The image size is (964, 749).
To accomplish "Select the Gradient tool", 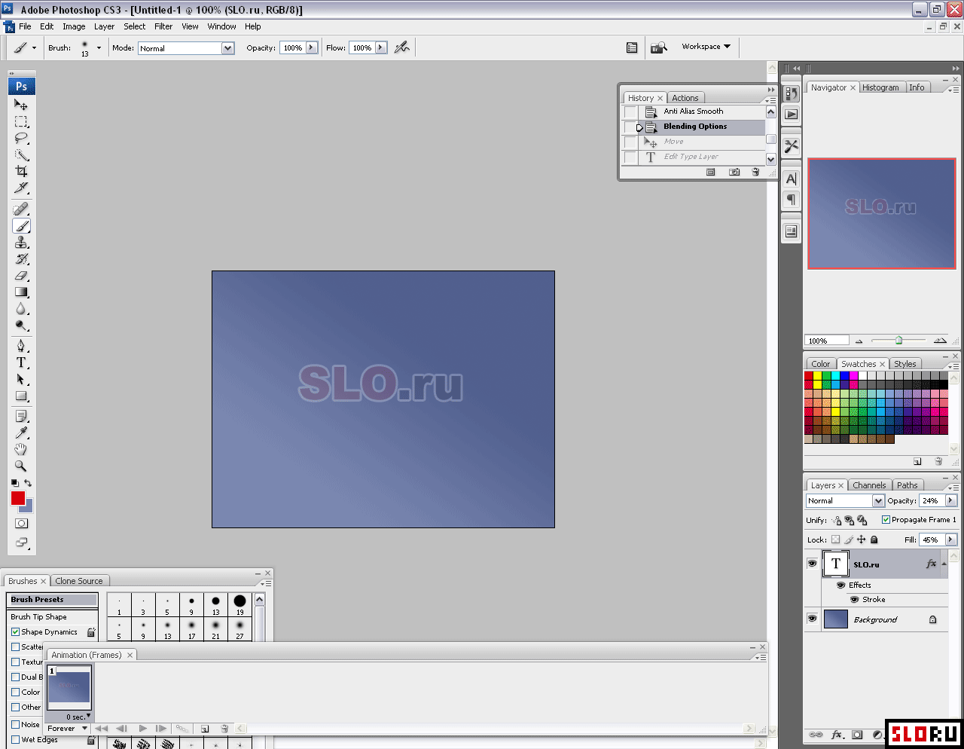I will coord(21,292).
